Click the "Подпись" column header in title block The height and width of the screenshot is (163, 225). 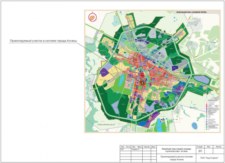tap(146, 146)
